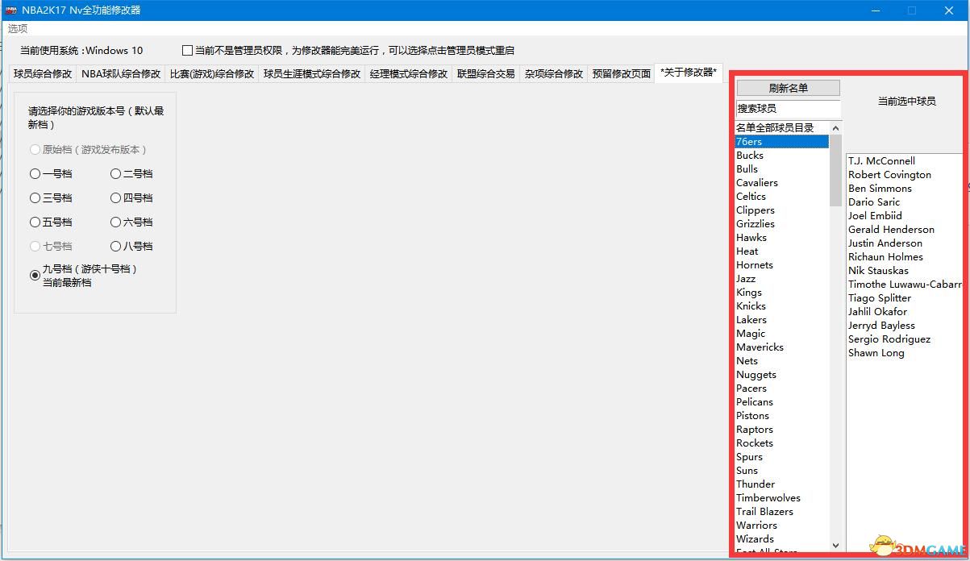Pick the 六号档 radio button
This screenshot has width=970, height=561.
click(x=115, y=222)
